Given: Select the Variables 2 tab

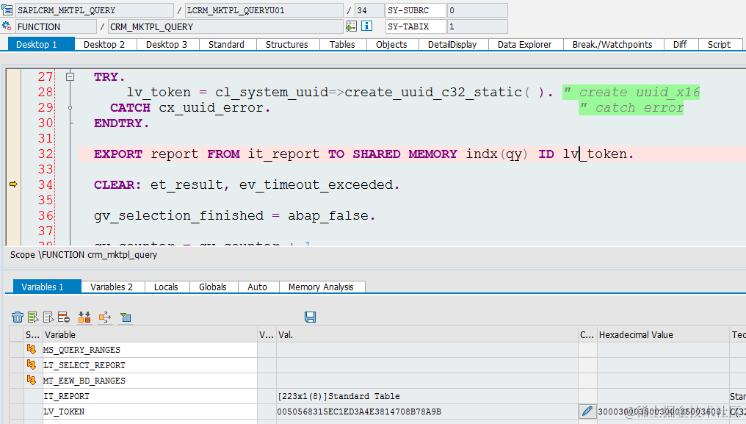Looking at the screenshot, I should 112,287.
